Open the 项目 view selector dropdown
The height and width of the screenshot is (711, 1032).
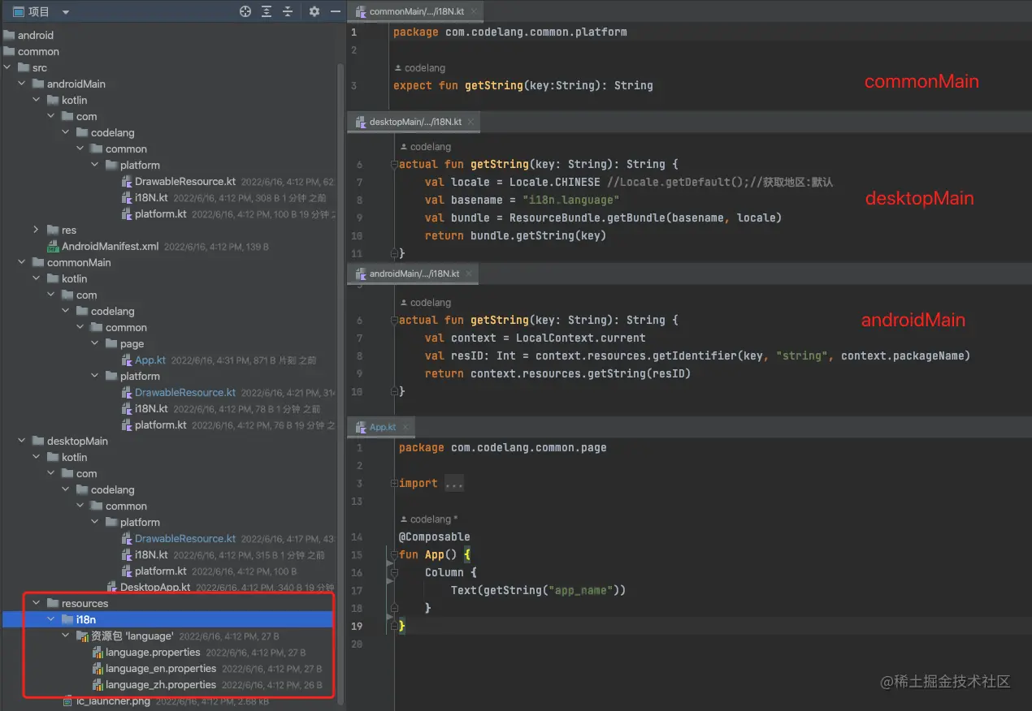[66, 12]
